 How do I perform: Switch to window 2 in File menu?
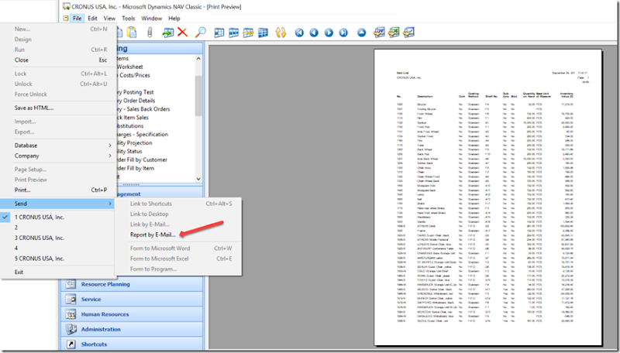click(58, 228)
